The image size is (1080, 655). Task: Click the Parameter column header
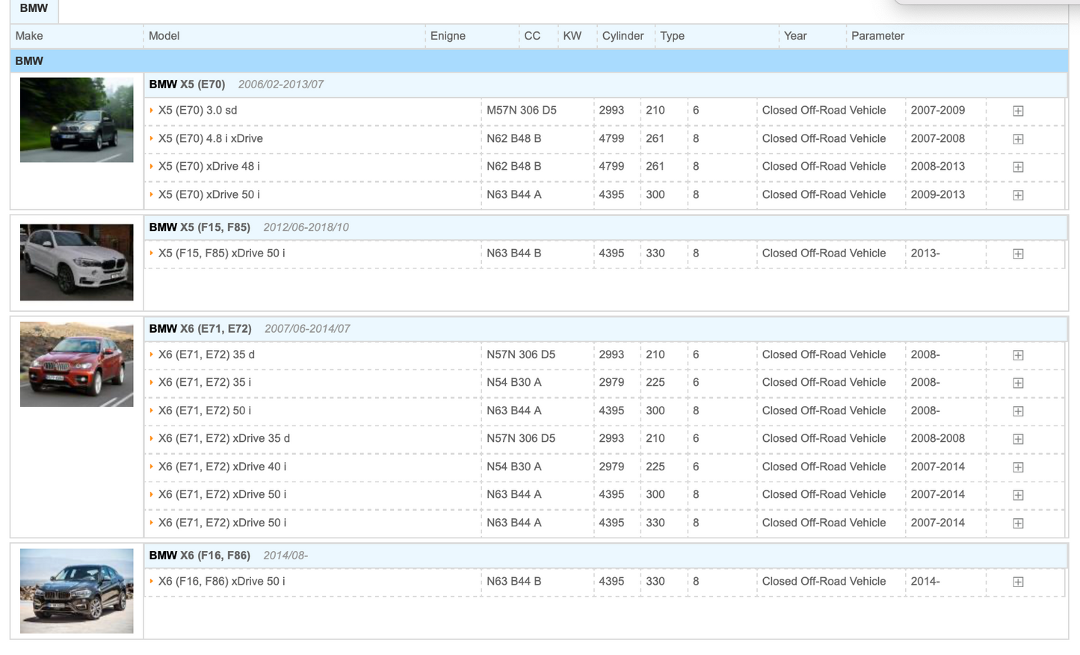pos(957,36)
